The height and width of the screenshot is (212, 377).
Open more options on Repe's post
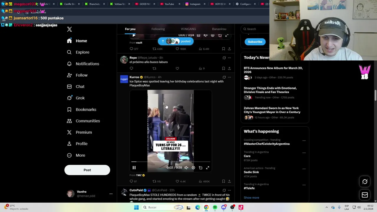229,58
